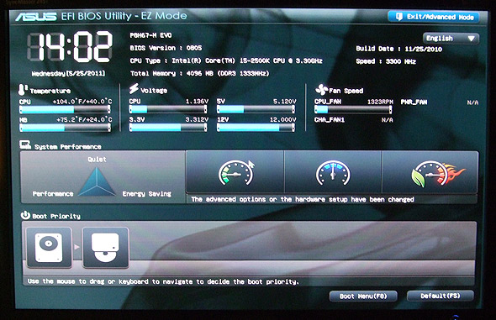Viewport: 496px width, 320px height.
Task: Click the Fan Speed fan icon
Action: coord(321,90)
